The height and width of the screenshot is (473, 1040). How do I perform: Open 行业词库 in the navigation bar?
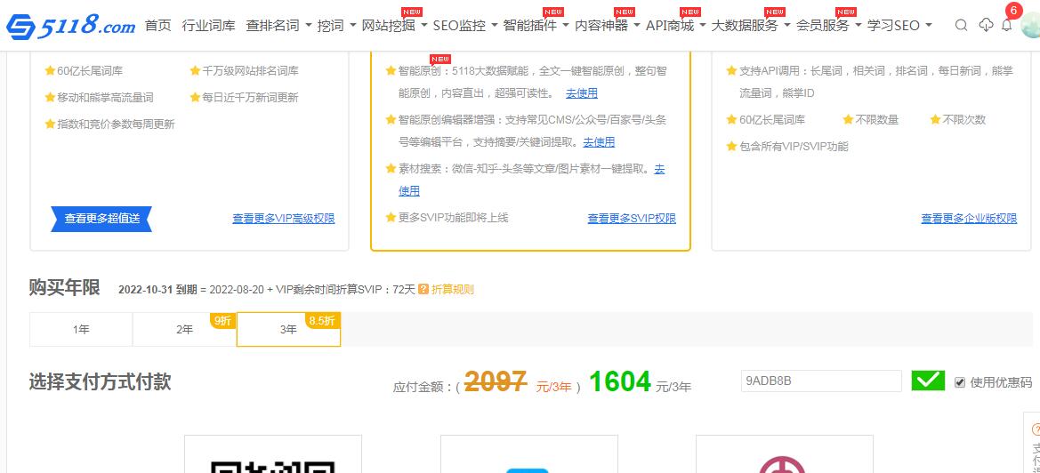coord(208,25)
